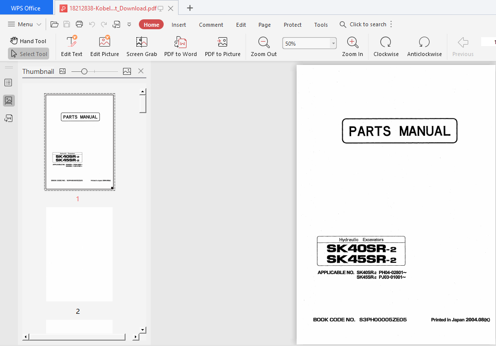This screenshot has width=496, height=346.
Task: Open the Insert ribbon tab
Action: coord(179,25)
